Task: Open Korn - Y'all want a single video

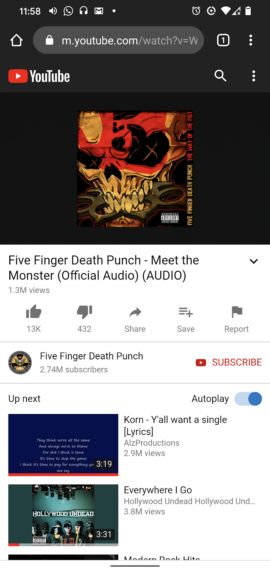Action: pos(175,425)
